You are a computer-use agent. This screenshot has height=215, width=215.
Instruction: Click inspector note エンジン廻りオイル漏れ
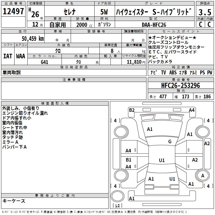25,113
